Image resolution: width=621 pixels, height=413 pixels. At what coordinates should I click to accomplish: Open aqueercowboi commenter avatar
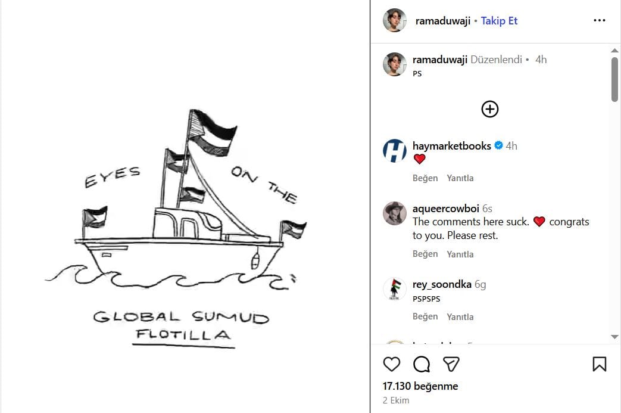[395, 213]
